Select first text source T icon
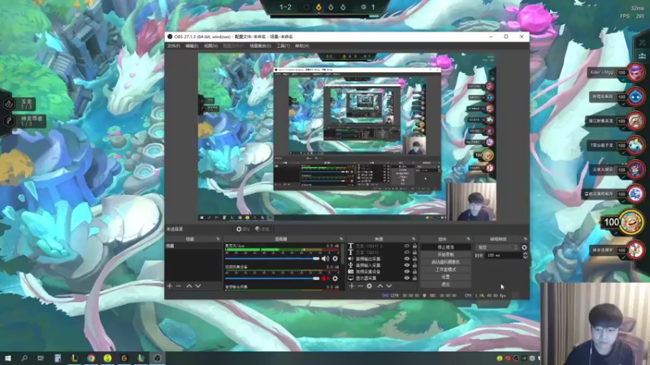650x365 pixels. pyautogui.click(x=351, y=246)
